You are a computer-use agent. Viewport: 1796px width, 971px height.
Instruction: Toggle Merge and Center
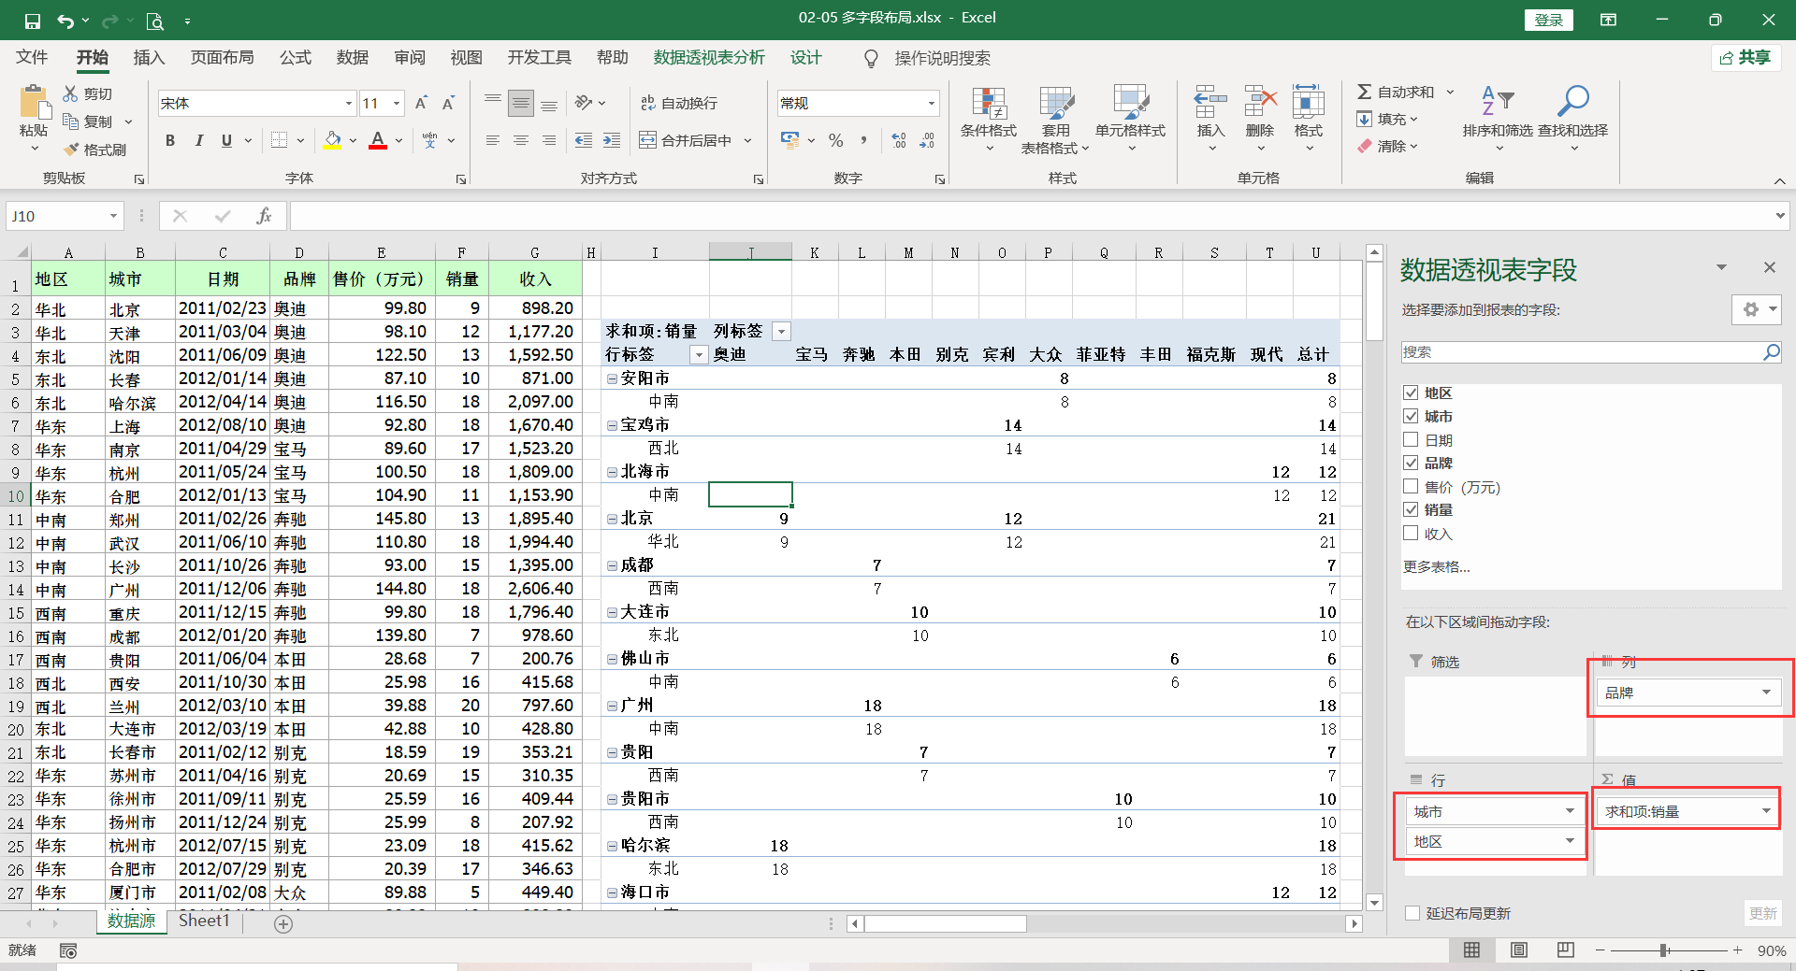(688, 139)
